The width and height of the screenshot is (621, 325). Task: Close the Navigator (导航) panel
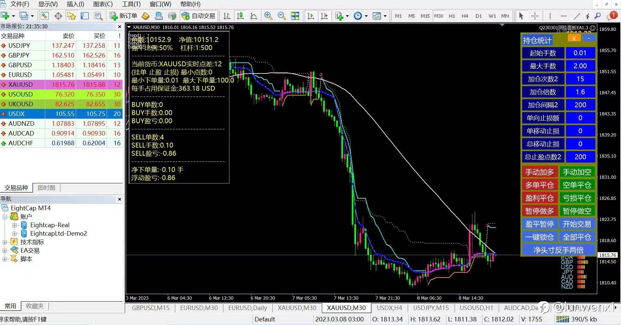pos(119,199)
